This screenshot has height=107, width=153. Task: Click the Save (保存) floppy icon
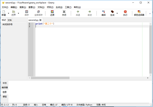pos(27,12)
